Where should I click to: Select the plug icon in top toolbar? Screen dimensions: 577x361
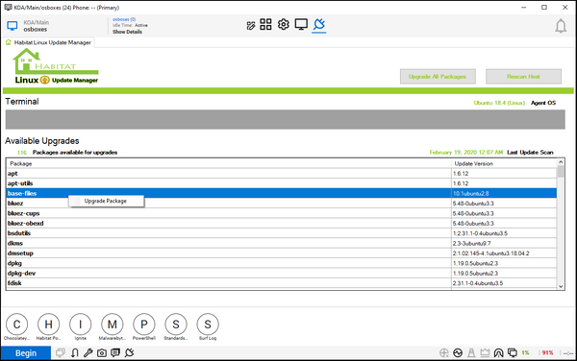319,25
